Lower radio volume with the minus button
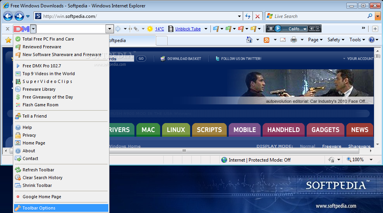This screenshot has width=383, height=213. pos(318,28)
